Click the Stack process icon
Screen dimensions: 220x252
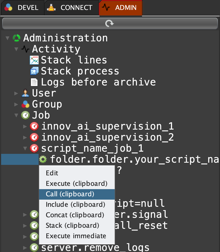34,71
